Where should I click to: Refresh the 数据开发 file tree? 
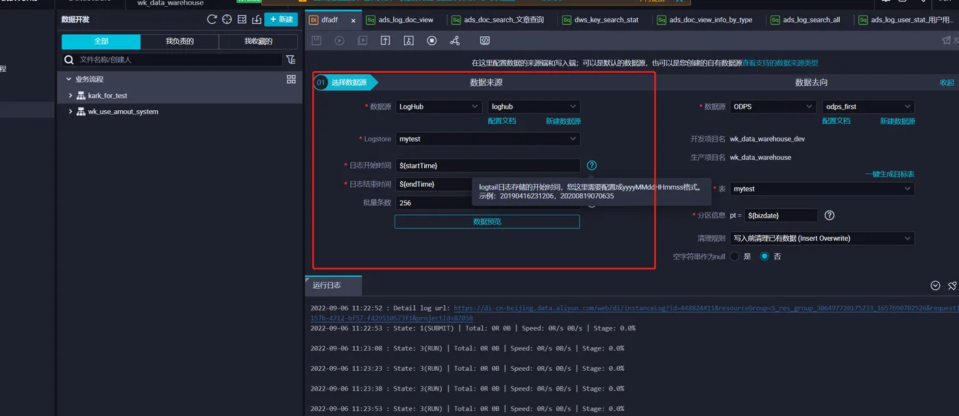212,20
